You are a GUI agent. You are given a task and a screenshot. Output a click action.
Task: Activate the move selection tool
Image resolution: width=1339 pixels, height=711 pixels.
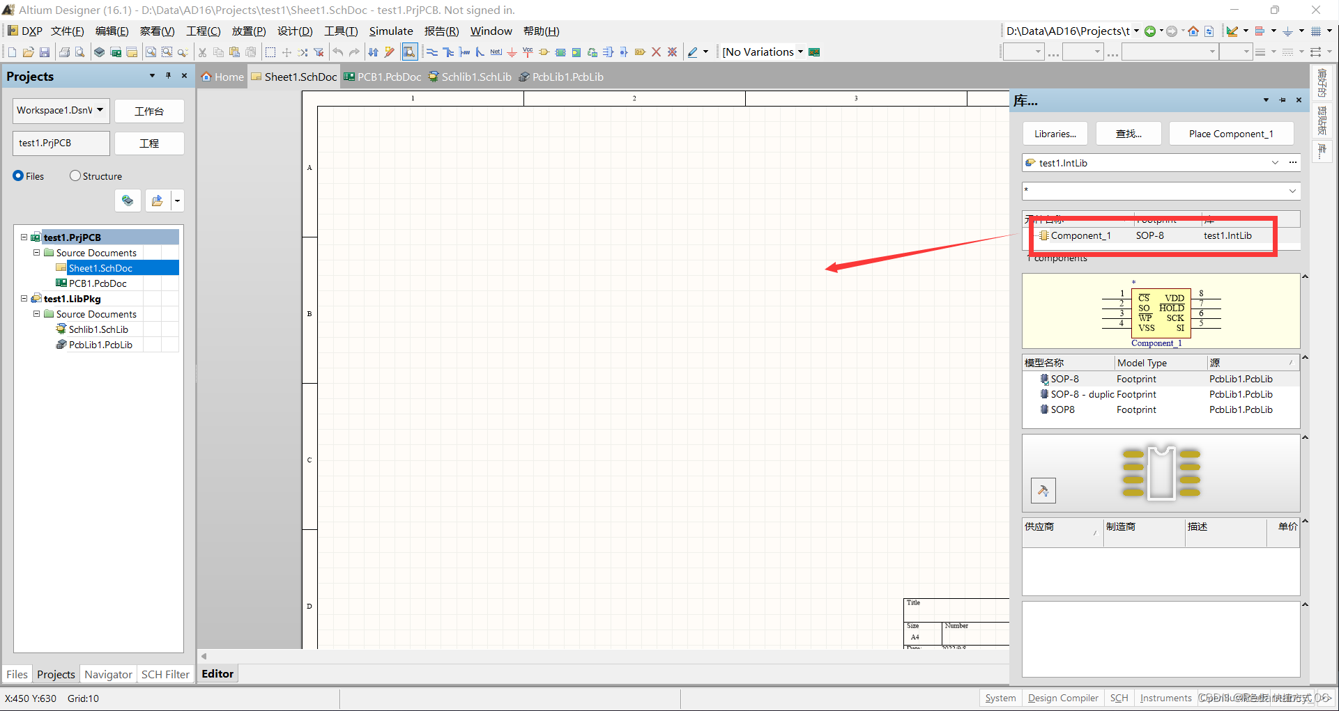pos(286,52)
